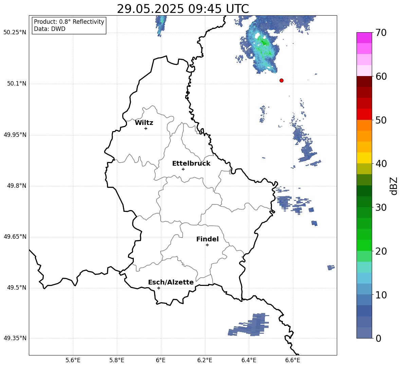The height and width of the screenshot is (367, 402).
Task: Click the Ettelbruck location cross marker
Action: click(183, 169)
